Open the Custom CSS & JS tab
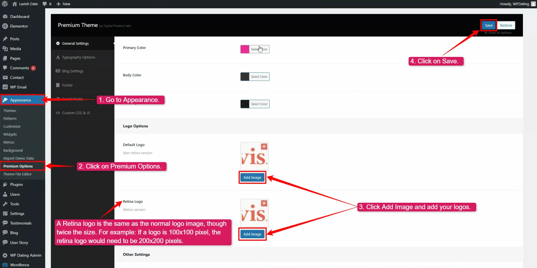Viewport: 537px width, 268px height. click(x=76, y=113)
